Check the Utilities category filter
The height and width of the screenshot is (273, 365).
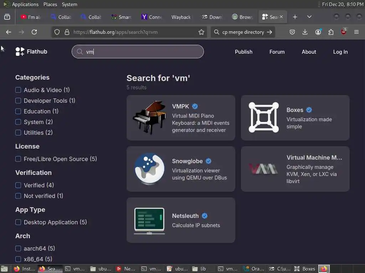pos(18,133)
